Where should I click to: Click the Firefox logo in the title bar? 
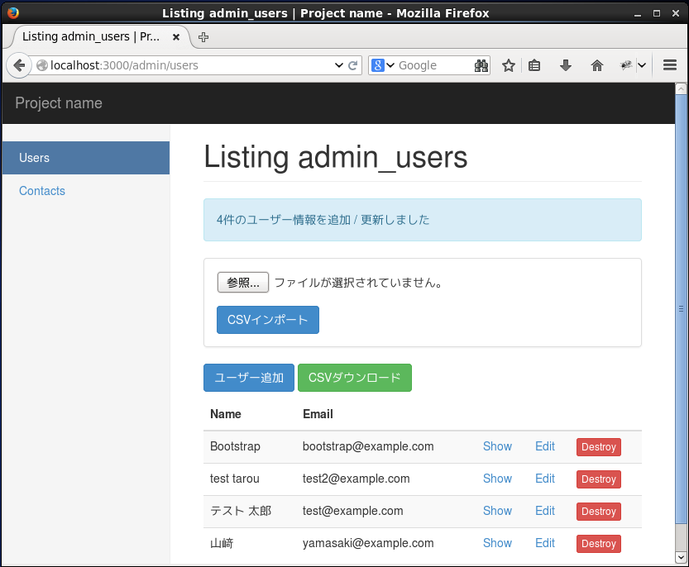(x=13, y=12)
